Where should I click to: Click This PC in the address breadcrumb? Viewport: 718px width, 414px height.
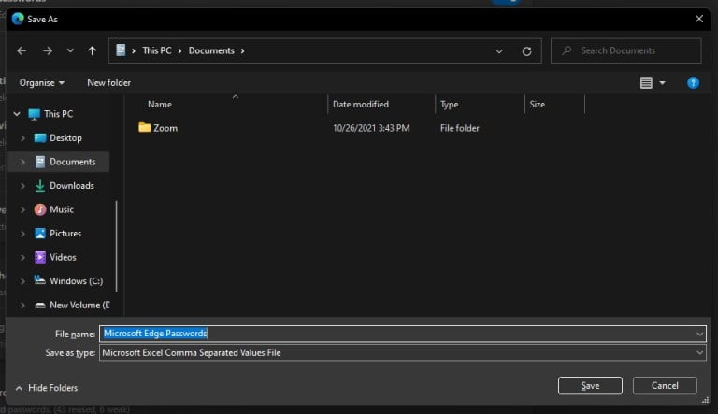tap(157, 50)
